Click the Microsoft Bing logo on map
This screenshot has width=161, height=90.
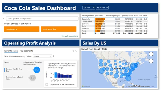(x=86, y=86)
